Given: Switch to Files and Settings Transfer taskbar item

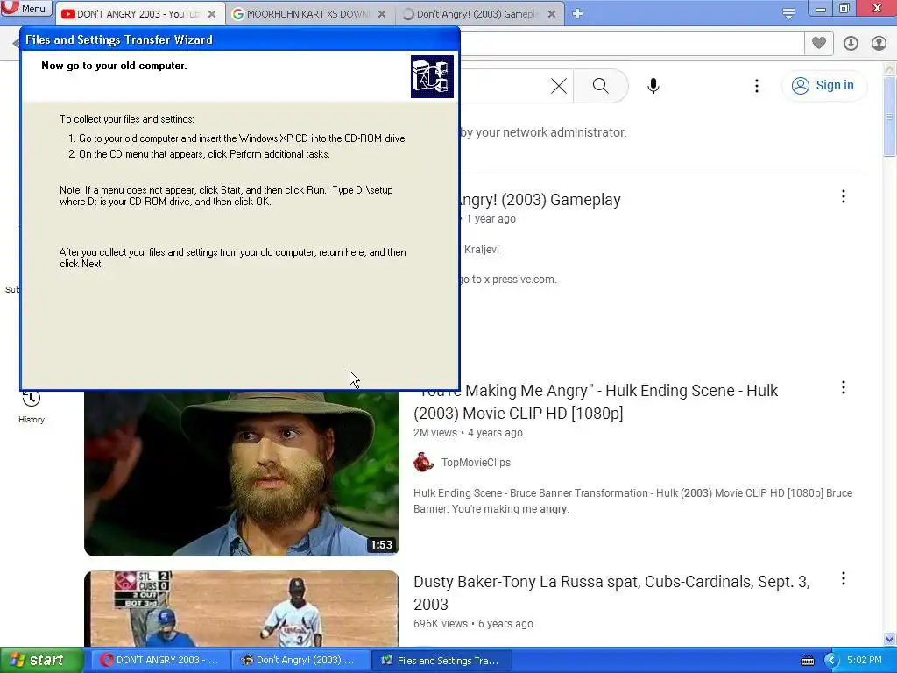Looking at the screenshot, I should (441, 661).
